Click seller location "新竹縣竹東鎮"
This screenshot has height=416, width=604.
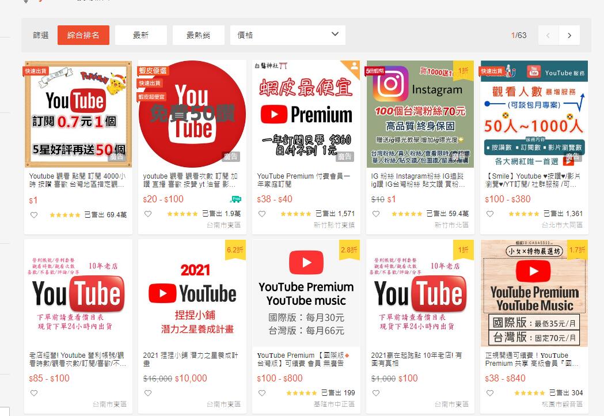335,225
